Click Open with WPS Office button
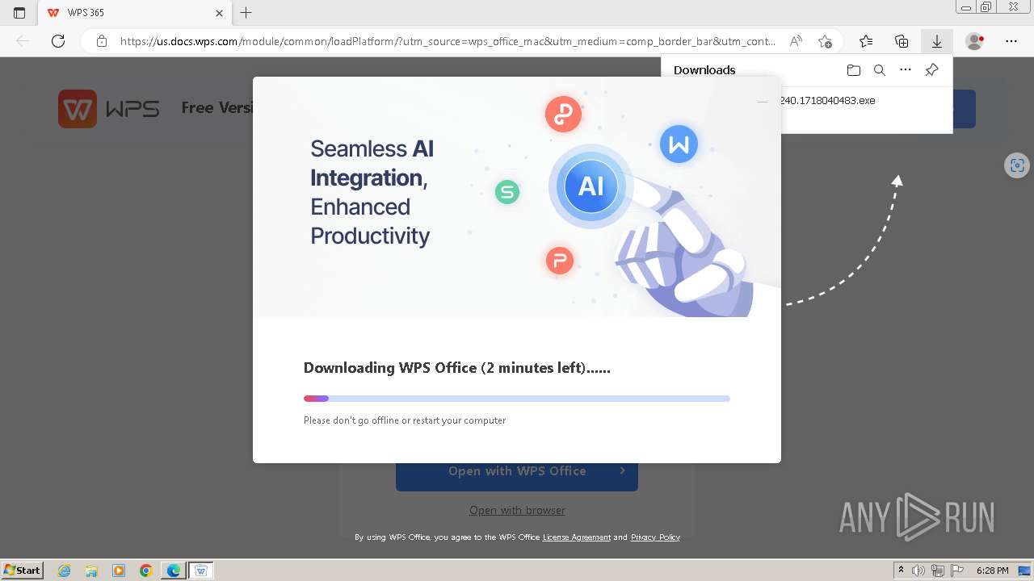The image size is (1034, 581). (x=517, y=471)
